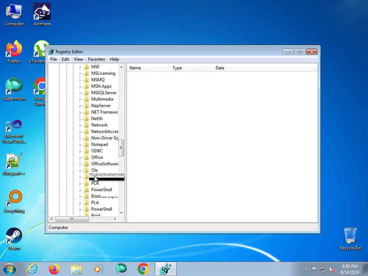Expand the NapServer key

tap(80, 106)
